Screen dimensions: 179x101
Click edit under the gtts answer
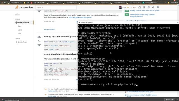click(50, 79)
